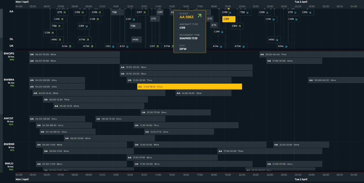The width and height of the screenshot is (364, 183).
Task: Click the green arrow in the AA 5963 tooltip
Action: pyautogui.click(x=199, y=16)
